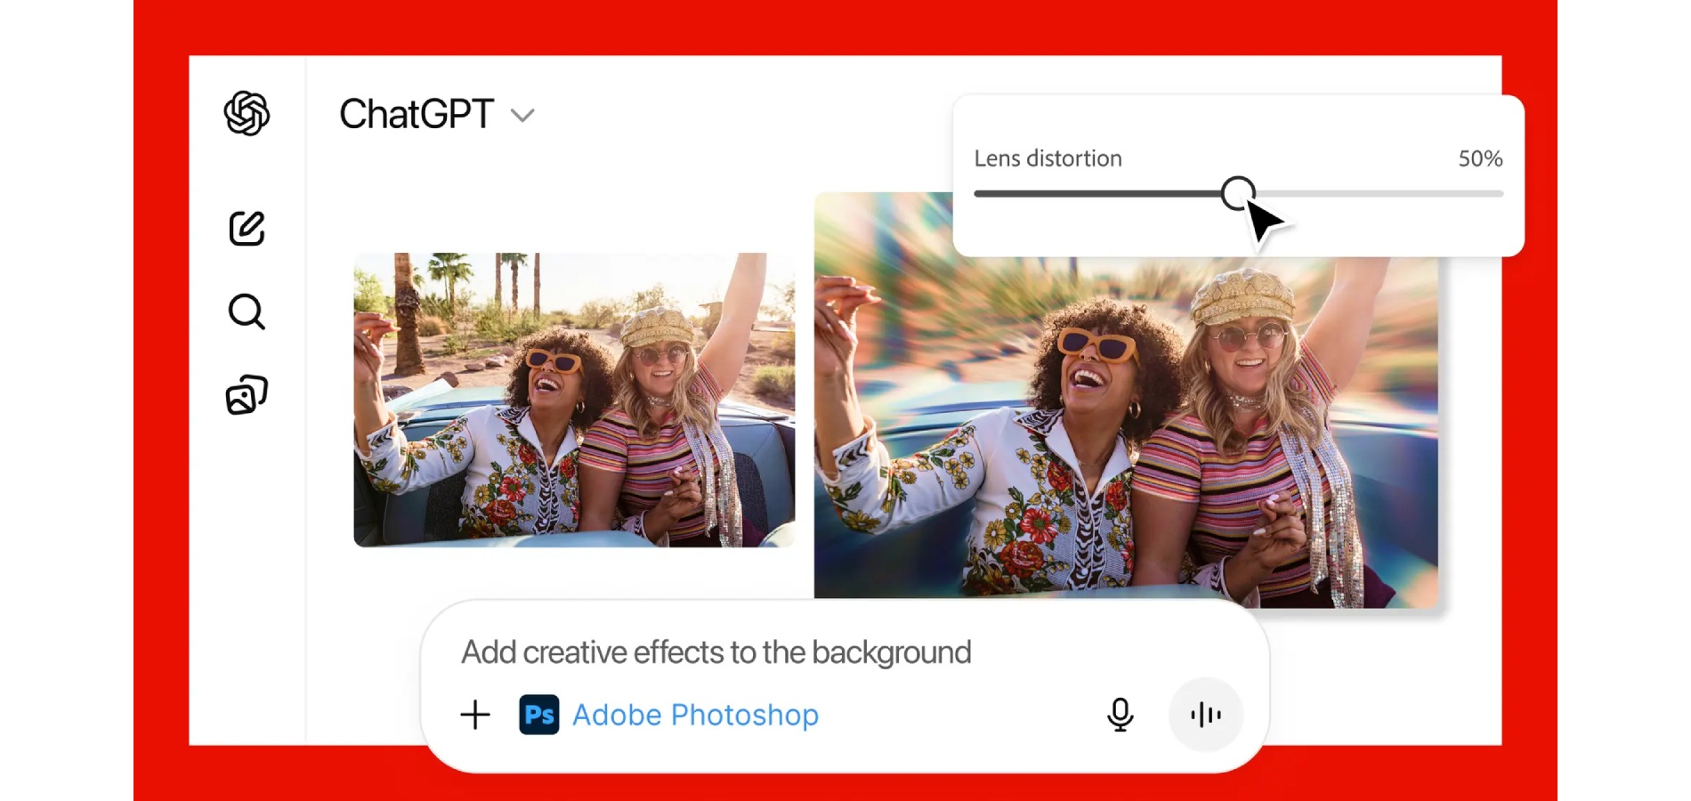Click the Adobe Photoshop link
This screenshot has height=801, width=1691.
(x=696, y=714)
